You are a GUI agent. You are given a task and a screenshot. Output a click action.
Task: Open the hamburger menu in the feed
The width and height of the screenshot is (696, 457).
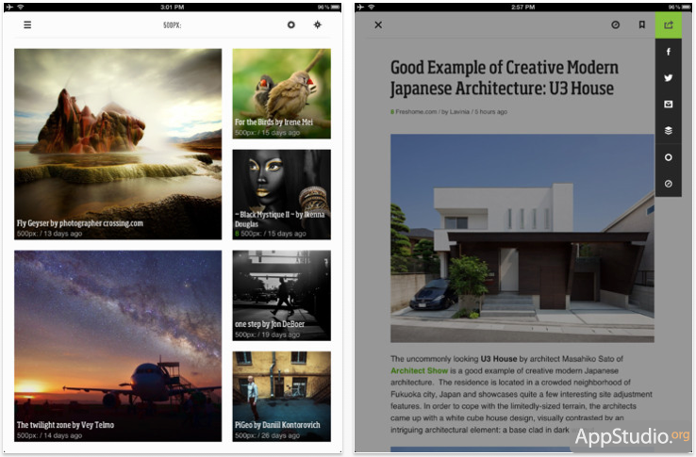27,25
